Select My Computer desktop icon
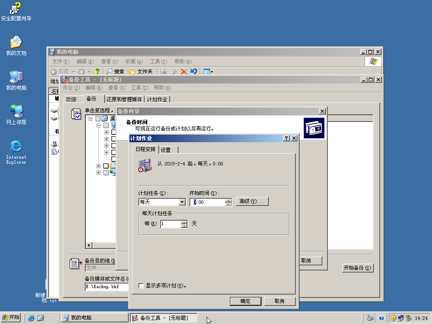This screenshot has width=432, height=324. 16,81
